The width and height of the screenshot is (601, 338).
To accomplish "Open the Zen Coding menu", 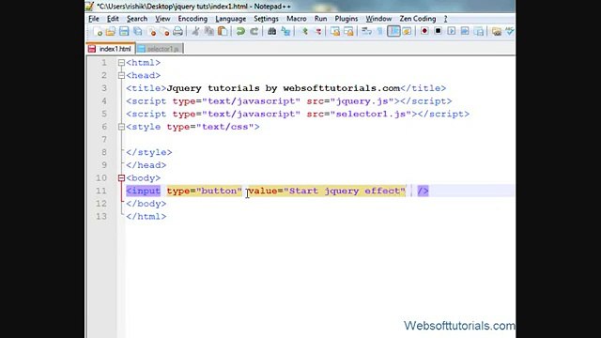I will (417, 19).
